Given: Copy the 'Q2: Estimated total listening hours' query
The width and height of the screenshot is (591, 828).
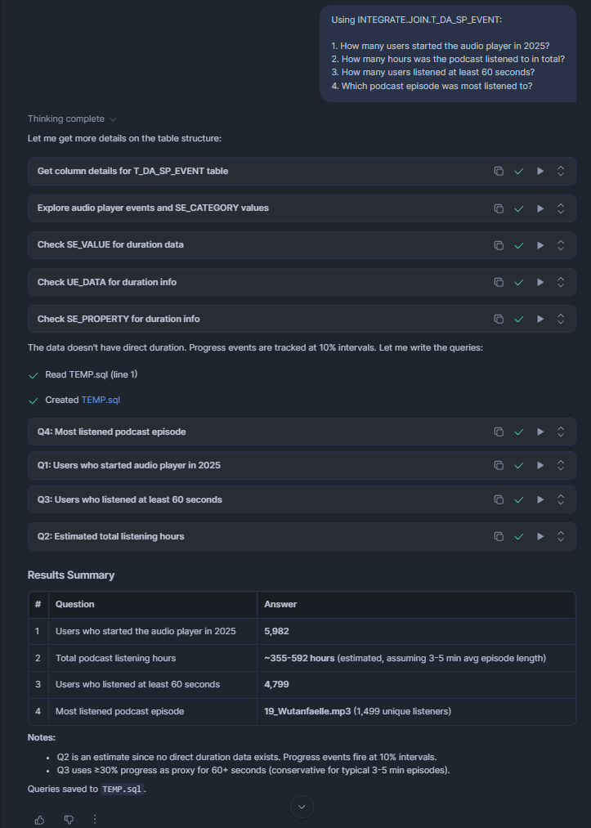Looking at the screenshot, I should click(x=498, y=536).
